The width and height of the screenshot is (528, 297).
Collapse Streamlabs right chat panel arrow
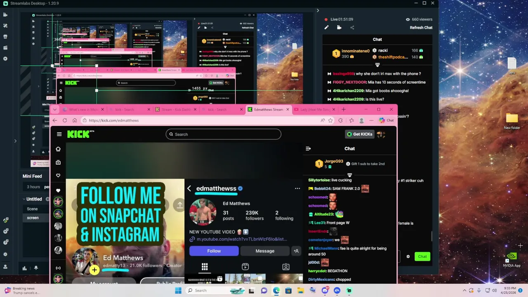coord(318,10)
